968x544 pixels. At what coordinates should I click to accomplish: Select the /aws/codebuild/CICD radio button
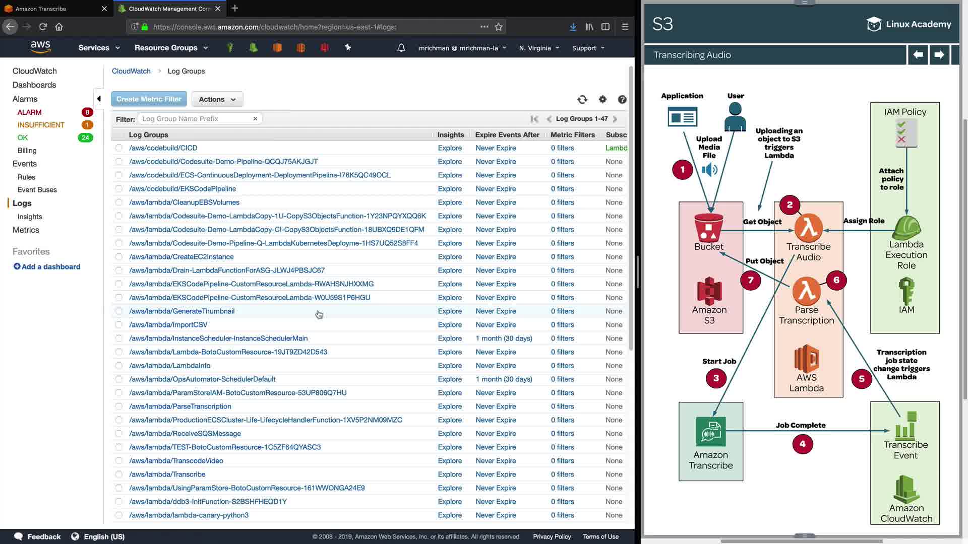coord(118,148)
